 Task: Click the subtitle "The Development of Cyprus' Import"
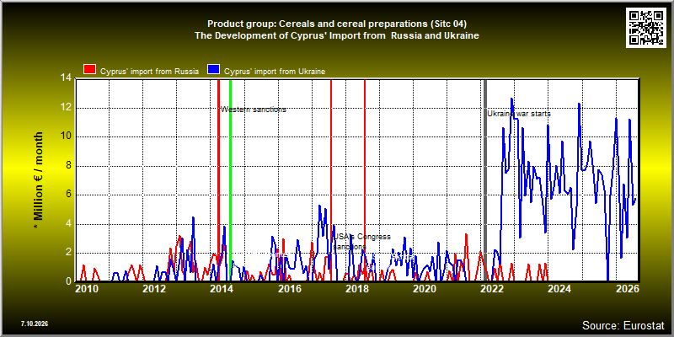coord(337,35)
